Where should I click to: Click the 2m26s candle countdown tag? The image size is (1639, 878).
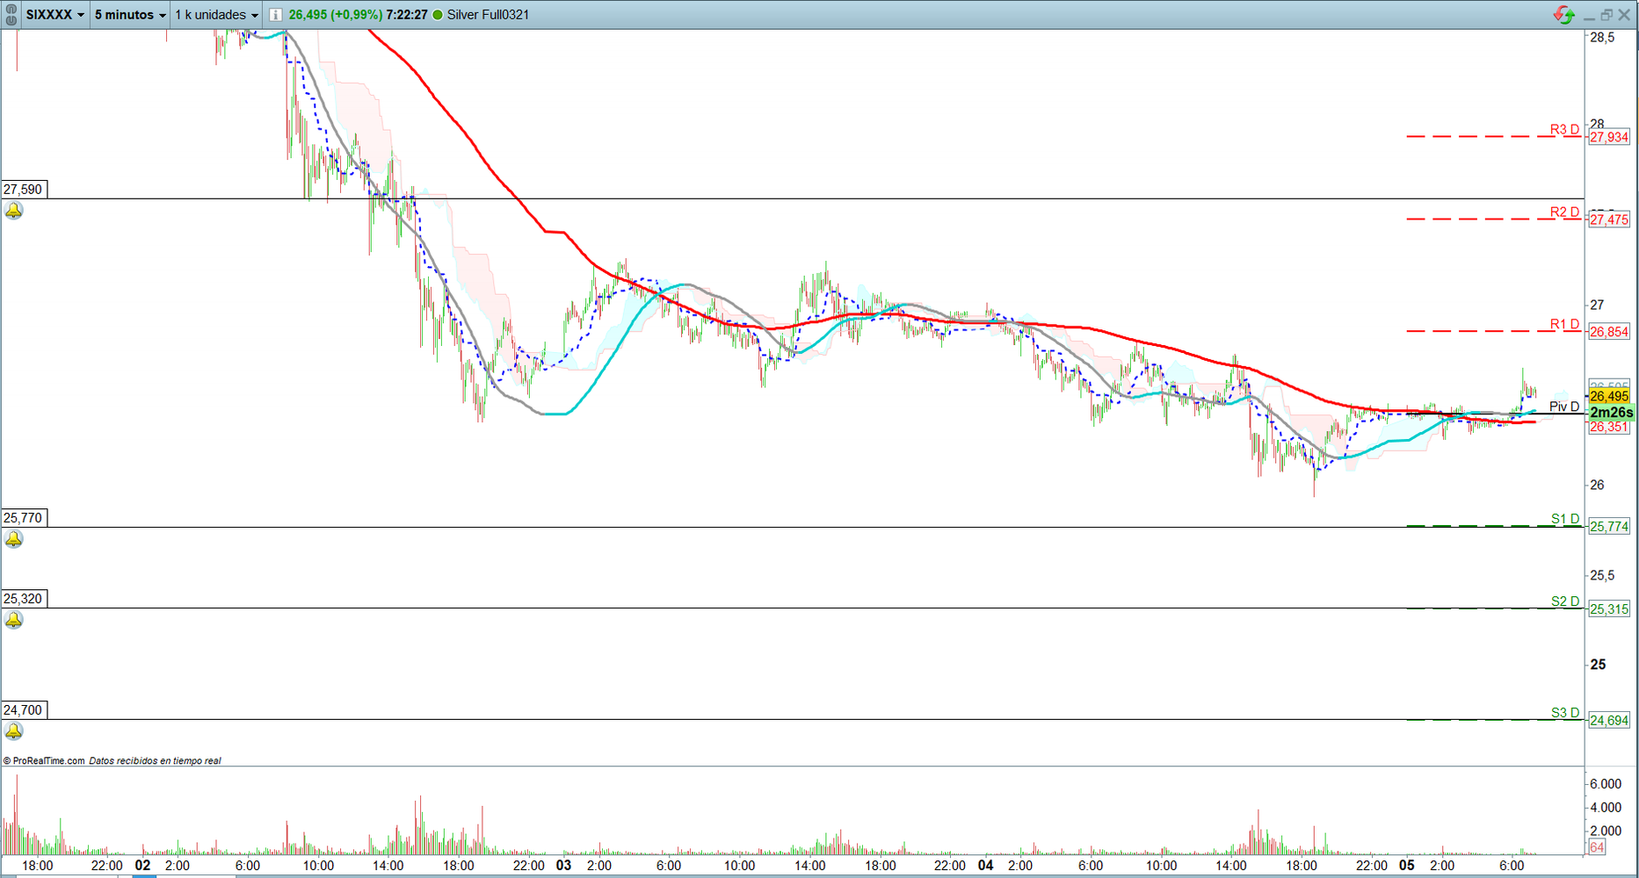pyautogui.click(x=1611, y=413)
